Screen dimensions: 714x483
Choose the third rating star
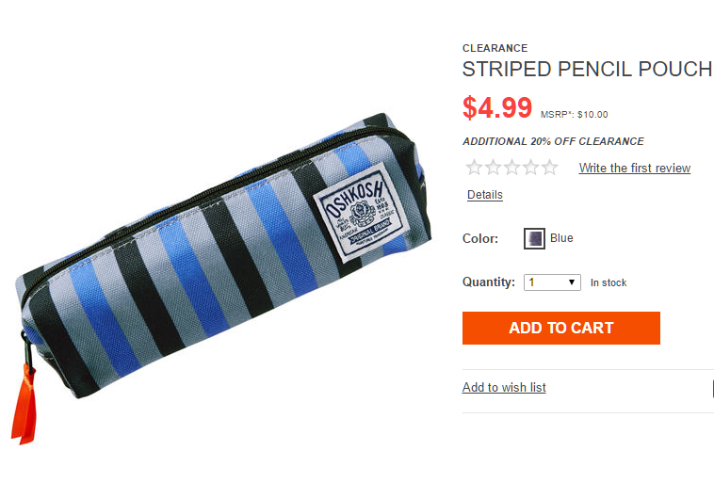(x=512, y=168)
